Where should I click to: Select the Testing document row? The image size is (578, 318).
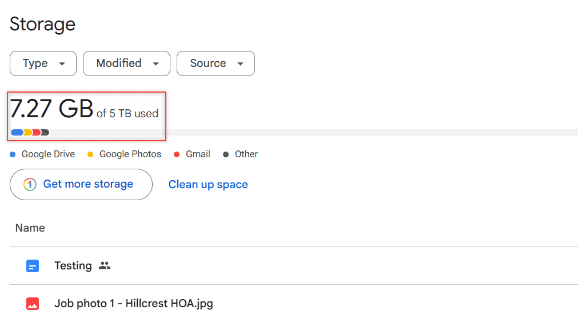point(294,265)
